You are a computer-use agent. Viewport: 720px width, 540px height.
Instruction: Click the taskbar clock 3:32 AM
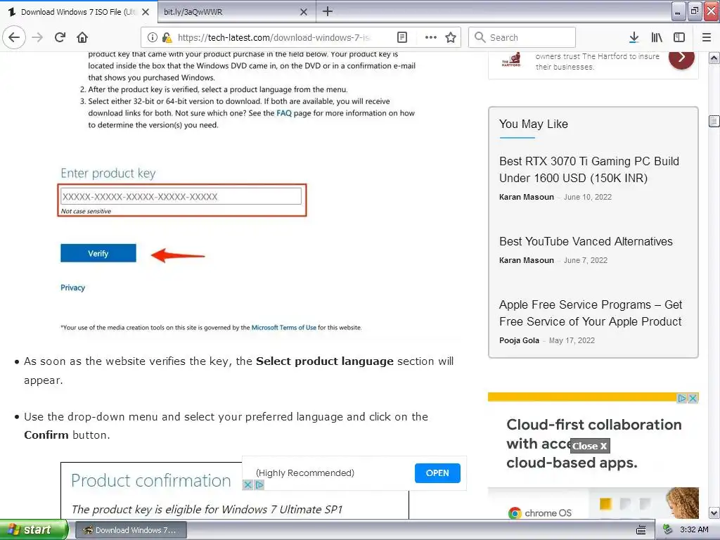694,530
